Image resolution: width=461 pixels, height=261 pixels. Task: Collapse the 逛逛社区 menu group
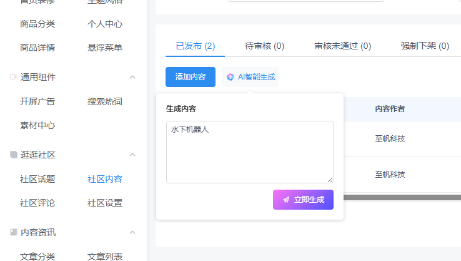coord(132,155)
